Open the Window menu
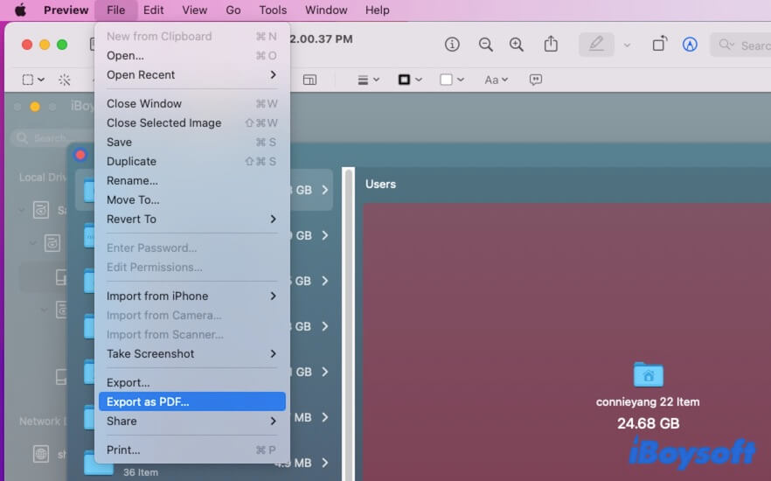 (326, 10)
